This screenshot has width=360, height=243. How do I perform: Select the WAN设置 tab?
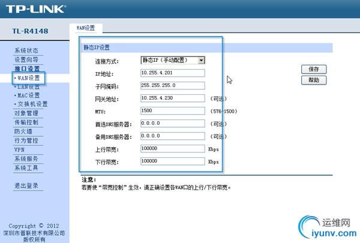tap(86, 28)
